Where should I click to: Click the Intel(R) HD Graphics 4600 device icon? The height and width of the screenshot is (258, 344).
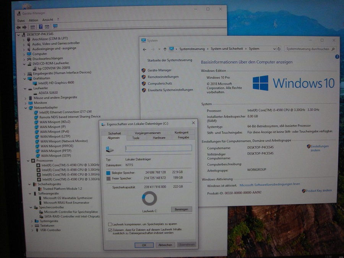tap(35, 83)
